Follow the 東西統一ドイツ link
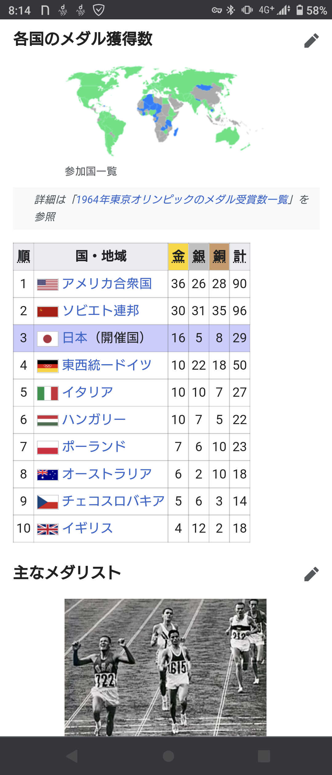The image size is (332, 775). tap(107, 365)
